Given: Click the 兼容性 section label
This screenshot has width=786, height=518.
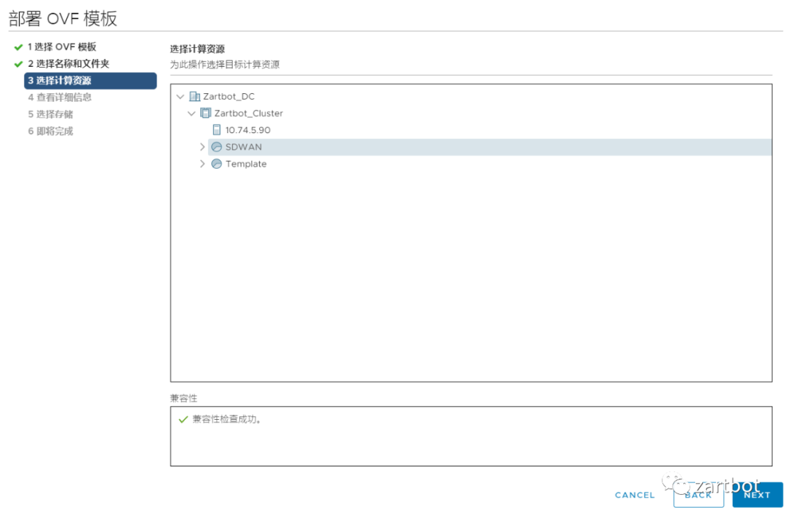Looking at the screenshot, I should point(183,399).
